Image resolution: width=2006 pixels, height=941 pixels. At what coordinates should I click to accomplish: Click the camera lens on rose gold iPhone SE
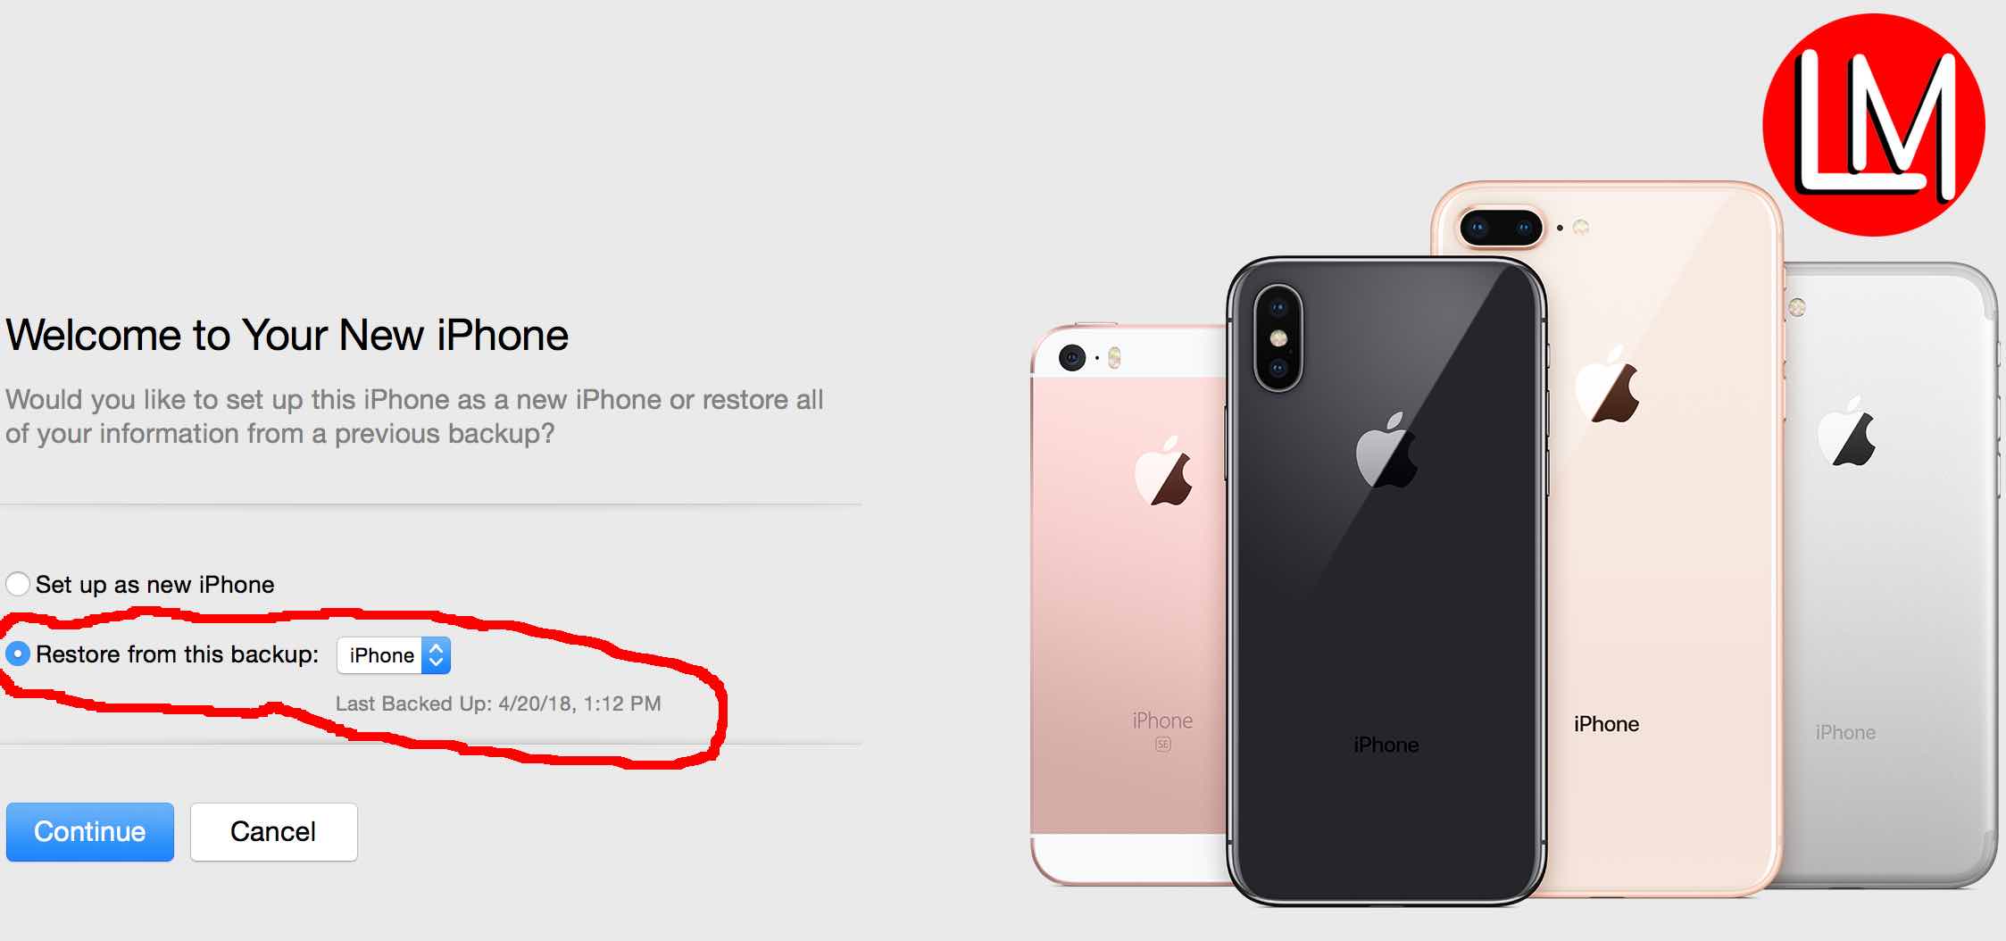pyautogui.click(x=1072, y=358)
